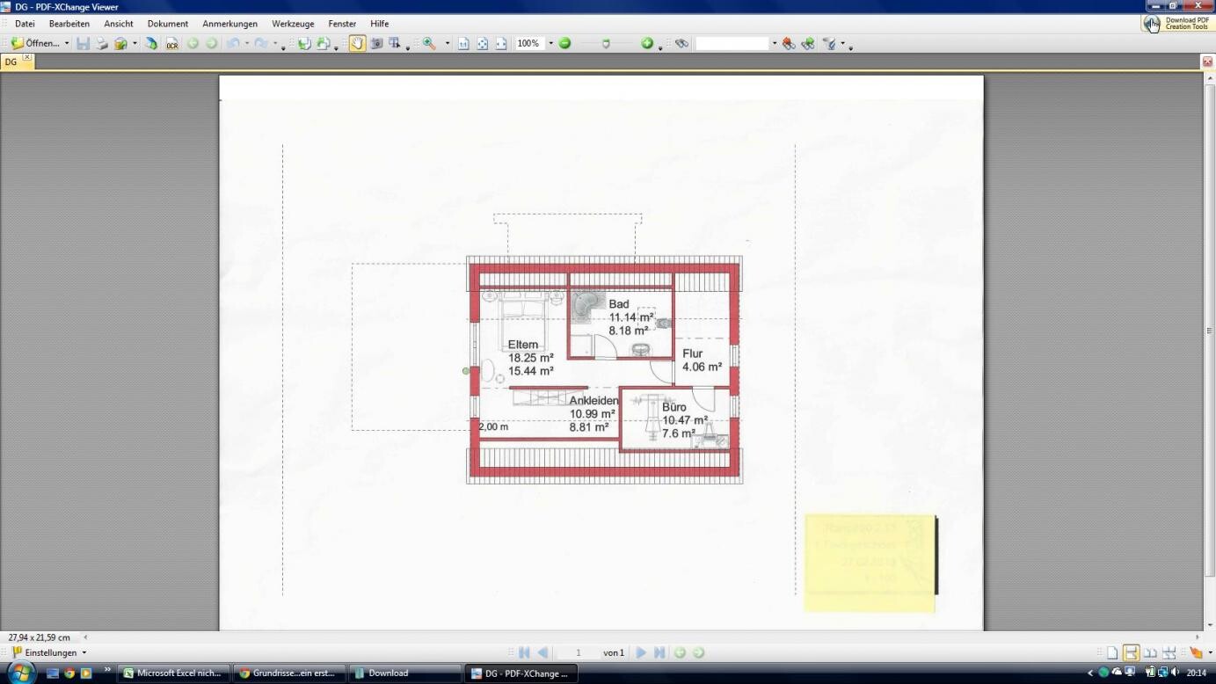The width and height of the screenshot is (1216, 684).
Task: Open the binoculars Find tool
Action: [681, 43]
